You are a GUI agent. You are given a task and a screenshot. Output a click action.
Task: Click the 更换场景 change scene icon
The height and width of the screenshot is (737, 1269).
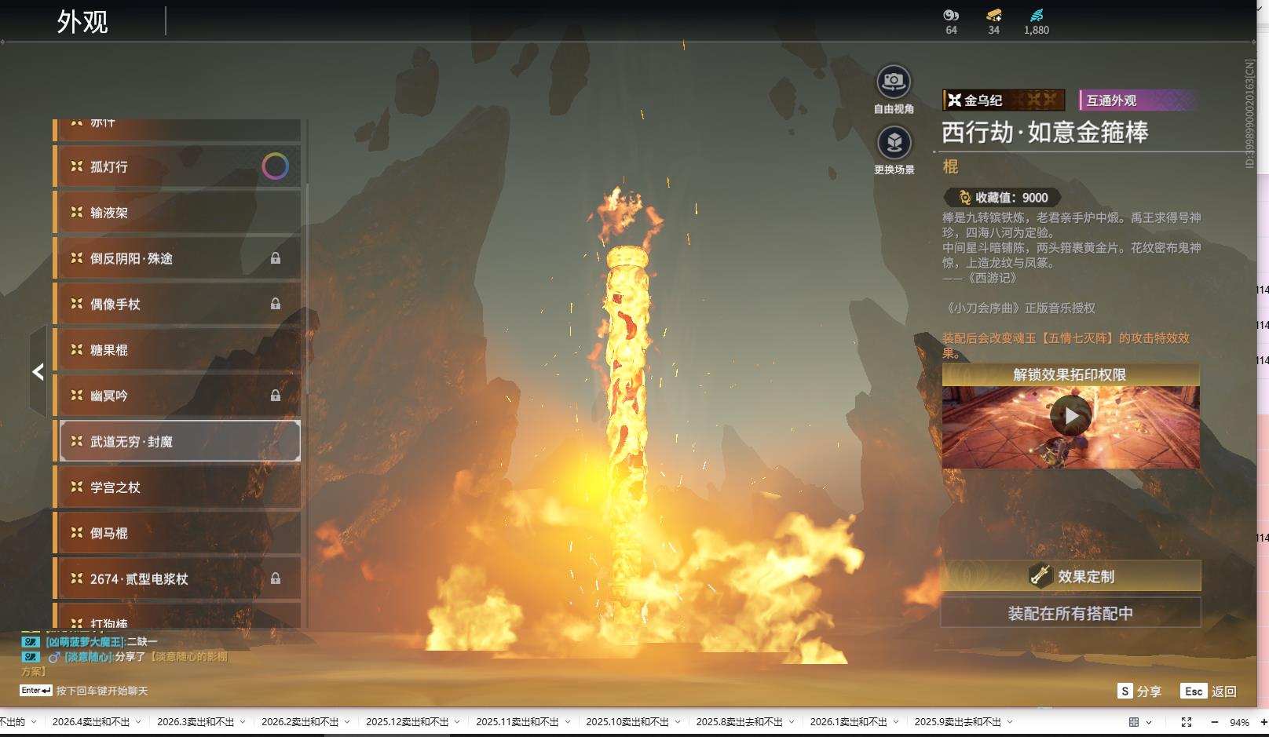pos(894,143)
